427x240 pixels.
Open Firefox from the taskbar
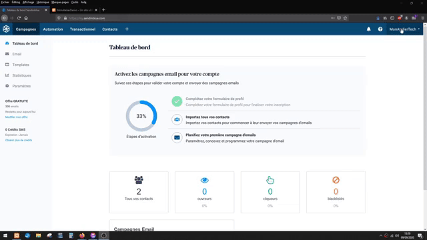82,235
